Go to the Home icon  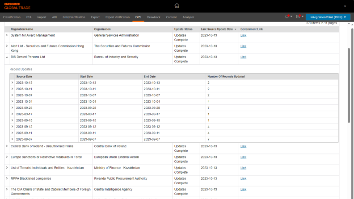[177, 6]
